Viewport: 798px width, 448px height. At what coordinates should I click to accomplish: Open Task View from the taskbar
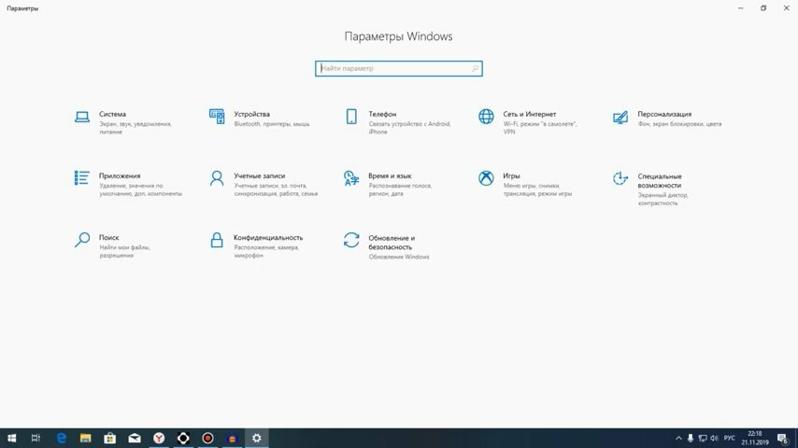36,438
